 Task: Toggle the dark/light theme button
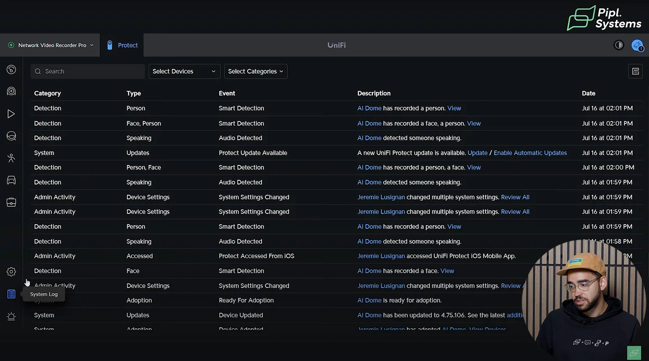tap(619, 45)
